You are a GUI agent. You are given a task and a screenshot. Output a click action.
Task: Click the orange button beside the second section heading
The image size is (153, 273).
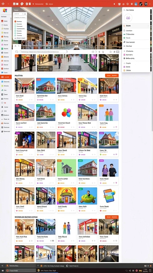[112, 217]
